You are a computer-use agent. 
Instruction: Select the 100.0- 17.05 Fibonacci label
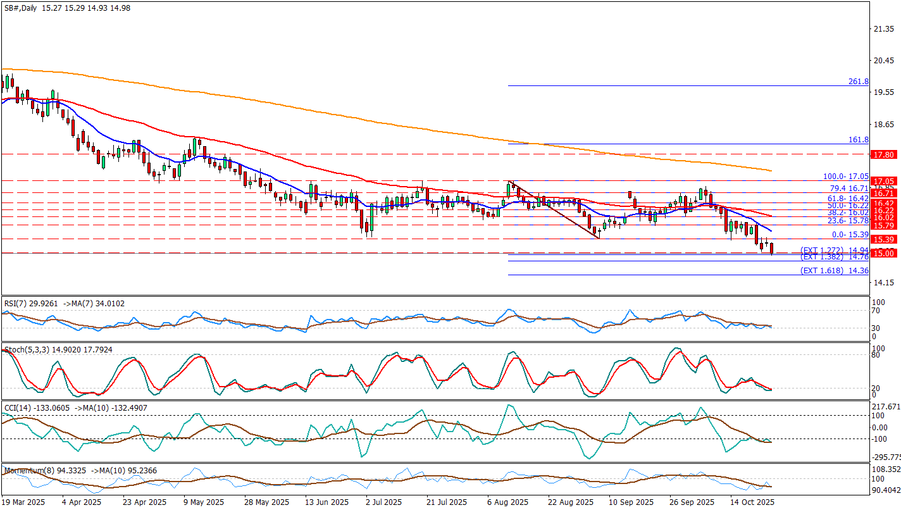pos(845,177)
